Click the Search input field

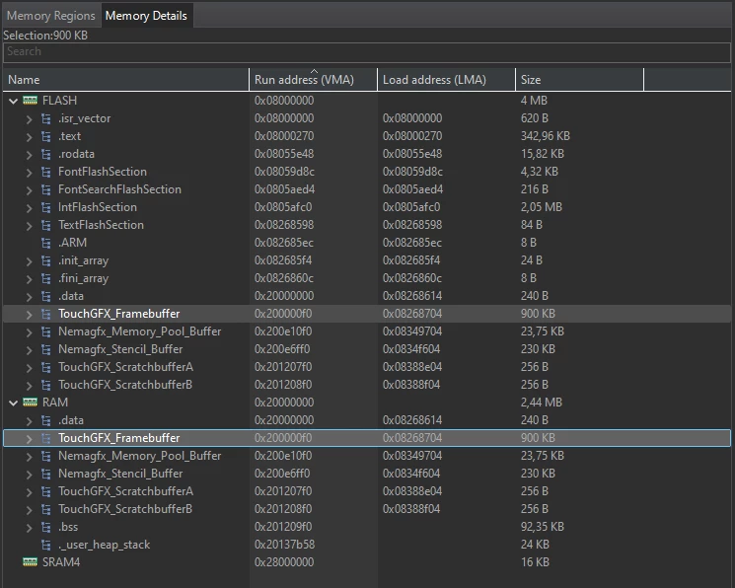(x=367, y=52)
